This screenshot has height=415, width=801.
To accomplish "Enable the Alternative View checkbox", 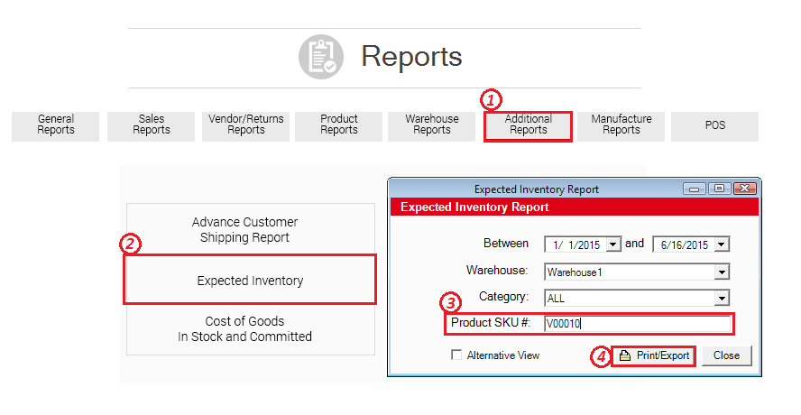I will (457, 355).
